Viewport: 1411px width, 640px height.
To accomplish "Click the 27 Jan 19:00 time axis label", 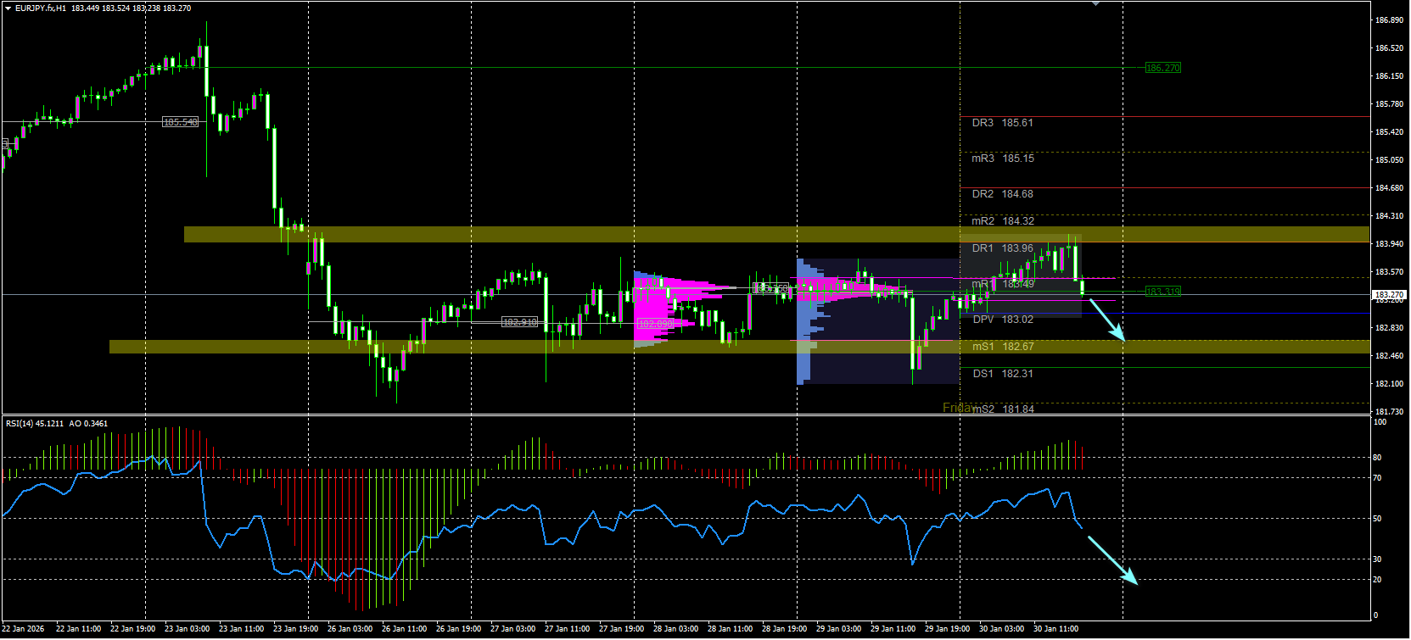I will tap(621, 629).
